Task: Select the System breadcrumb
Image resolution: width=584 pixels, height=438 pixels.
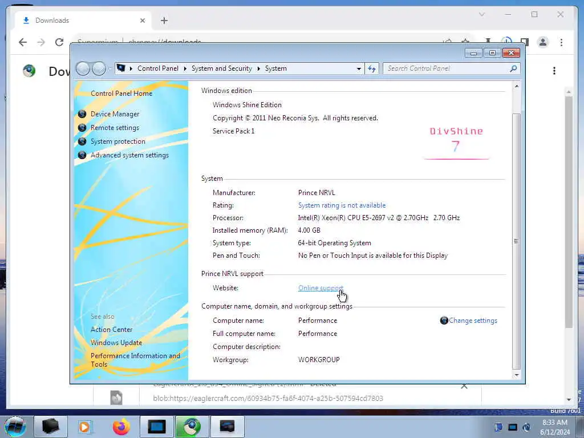Action: 276,68
